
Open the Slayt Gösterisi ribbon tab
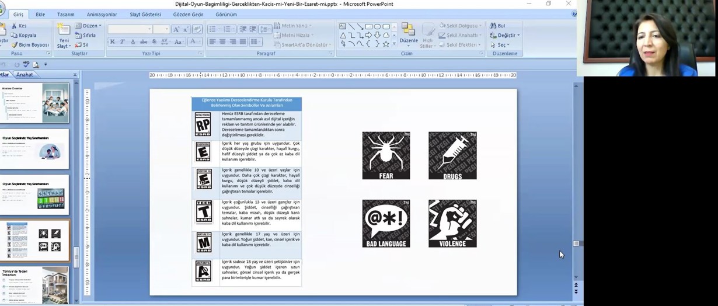click(145, 14)
